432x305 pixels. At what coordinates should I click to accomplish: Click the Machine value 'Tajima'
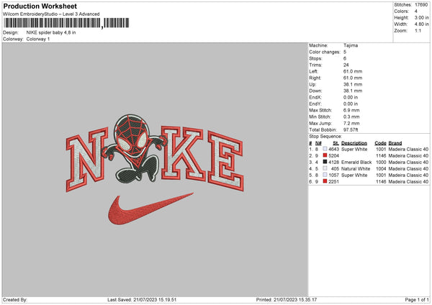tap(351, 45)
